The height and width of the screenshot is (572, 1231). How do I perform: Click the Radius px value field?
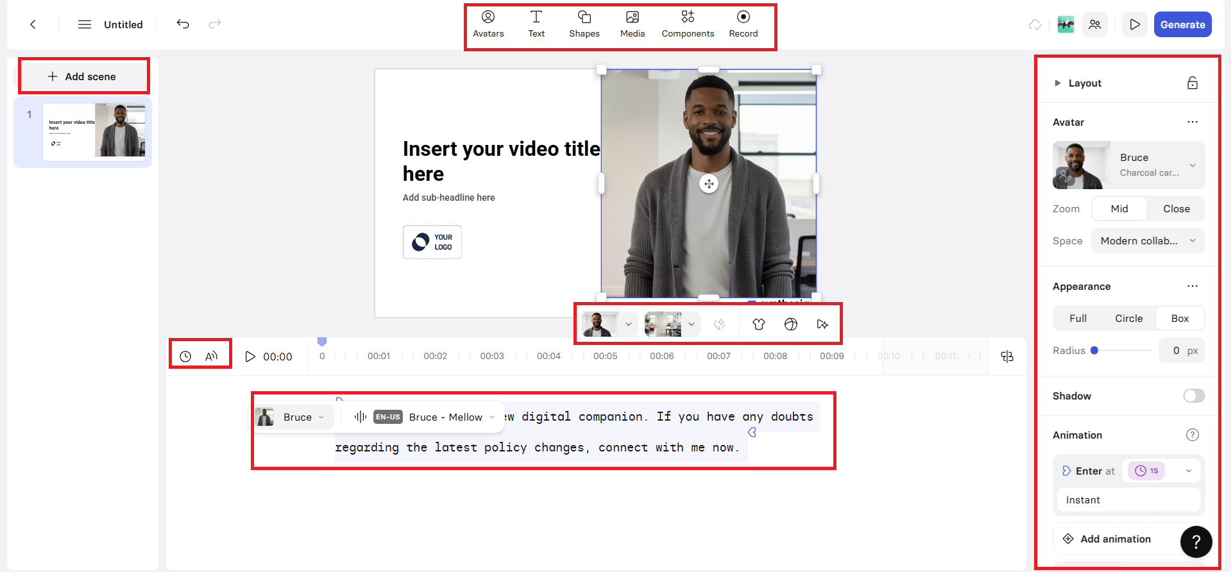pos(1182,350)
